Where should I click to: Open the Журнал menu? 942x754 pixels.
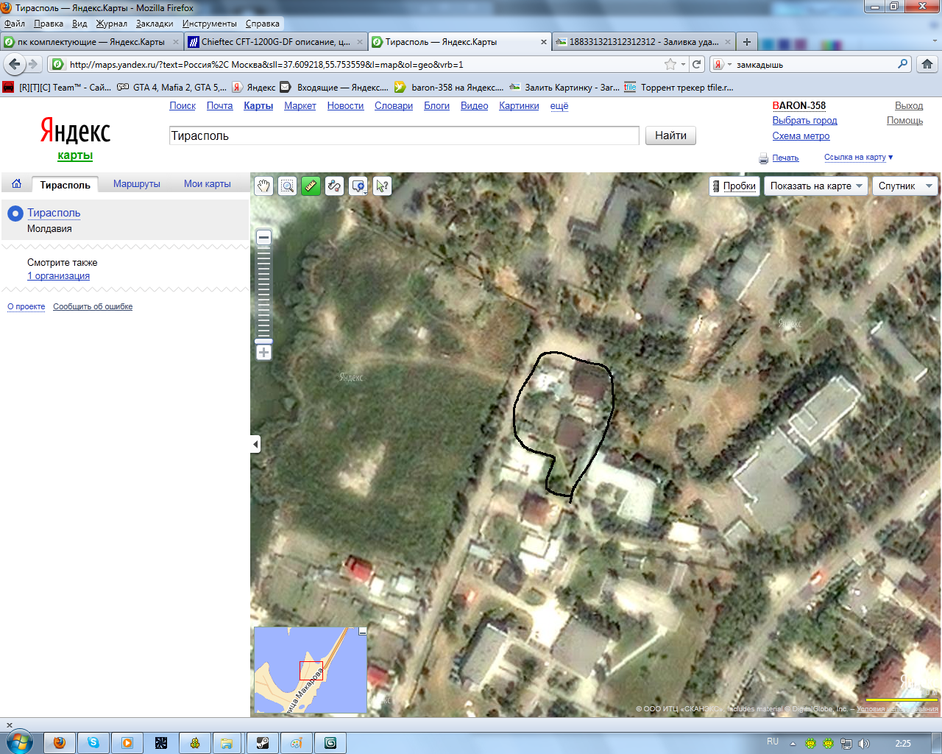click(111, 24)
